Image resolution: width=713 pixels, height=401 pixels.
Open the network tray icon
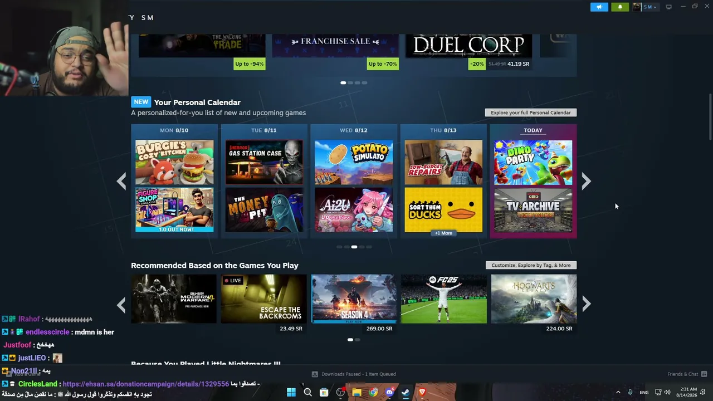pyautogui.click(x=658, y=392)
